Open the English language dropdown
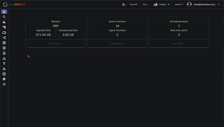 click(164, 4)
